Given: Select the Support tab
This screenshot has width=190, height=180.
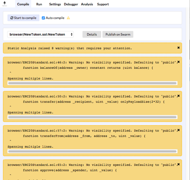Looking at the screenshot, I should [x=103, y=4].
